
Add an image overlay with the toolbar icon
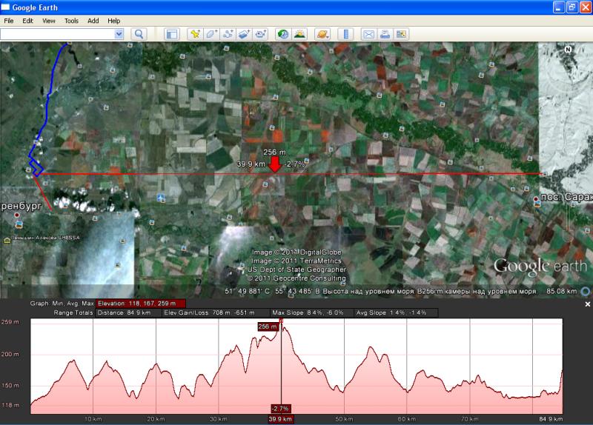coord(244,34)
